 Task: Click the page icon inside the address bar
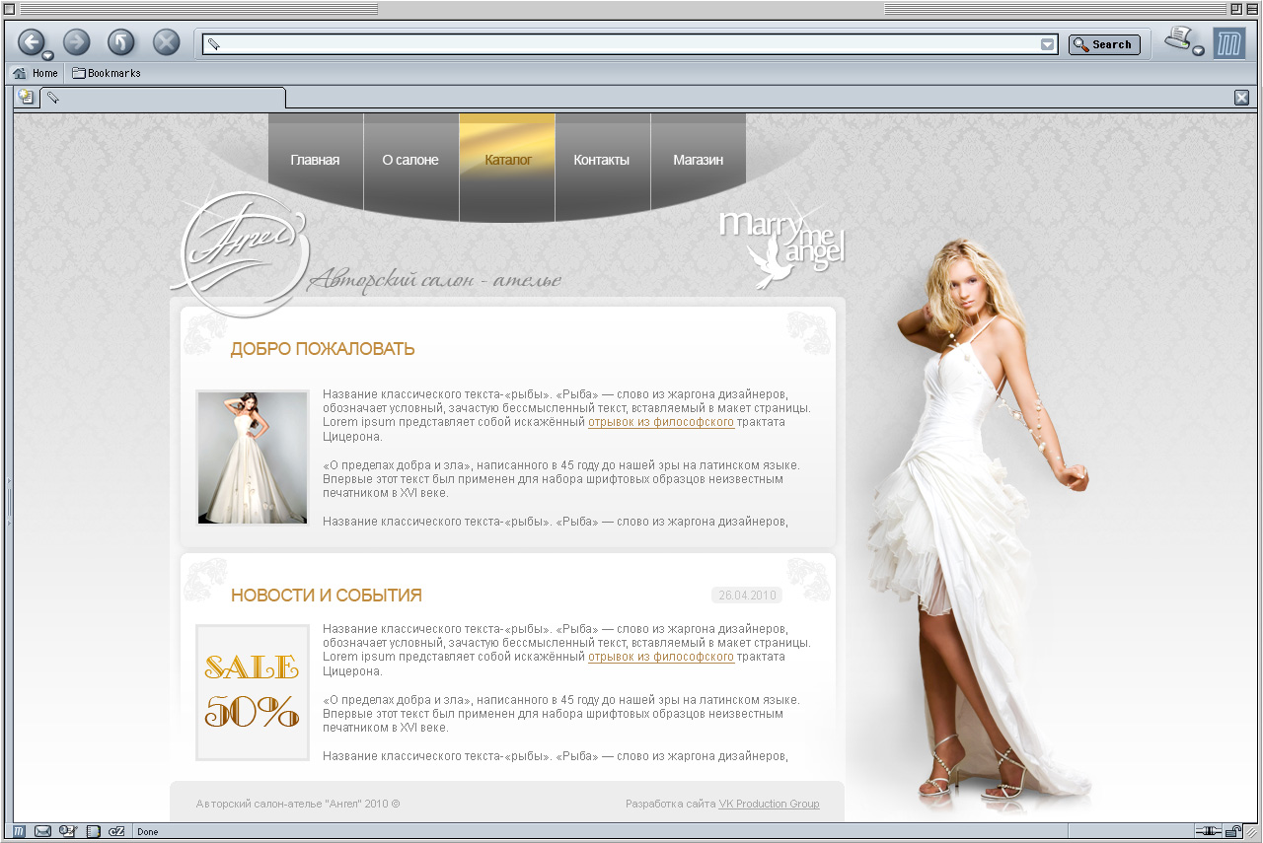pos(213,44)
